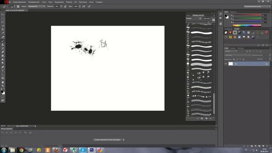
Task: Open the collapsed Actions panel play icon
Action: coord(221,18)
